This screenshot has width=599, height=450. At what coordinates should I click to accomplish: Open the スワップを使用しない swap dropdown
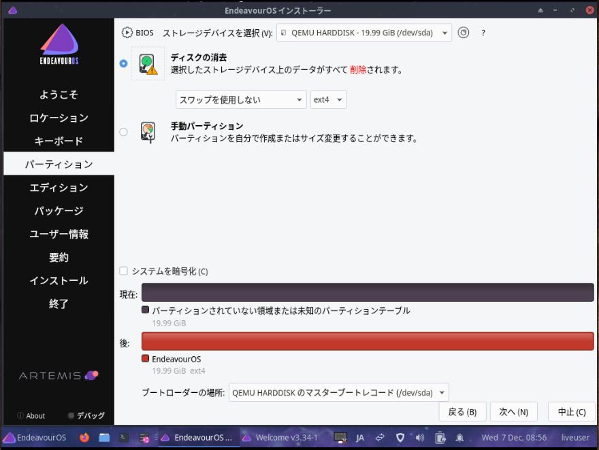point(241,99)
